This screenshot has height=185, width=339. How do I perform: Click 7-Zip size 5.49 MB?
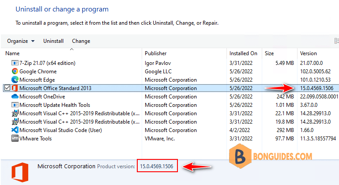point(285,63)
